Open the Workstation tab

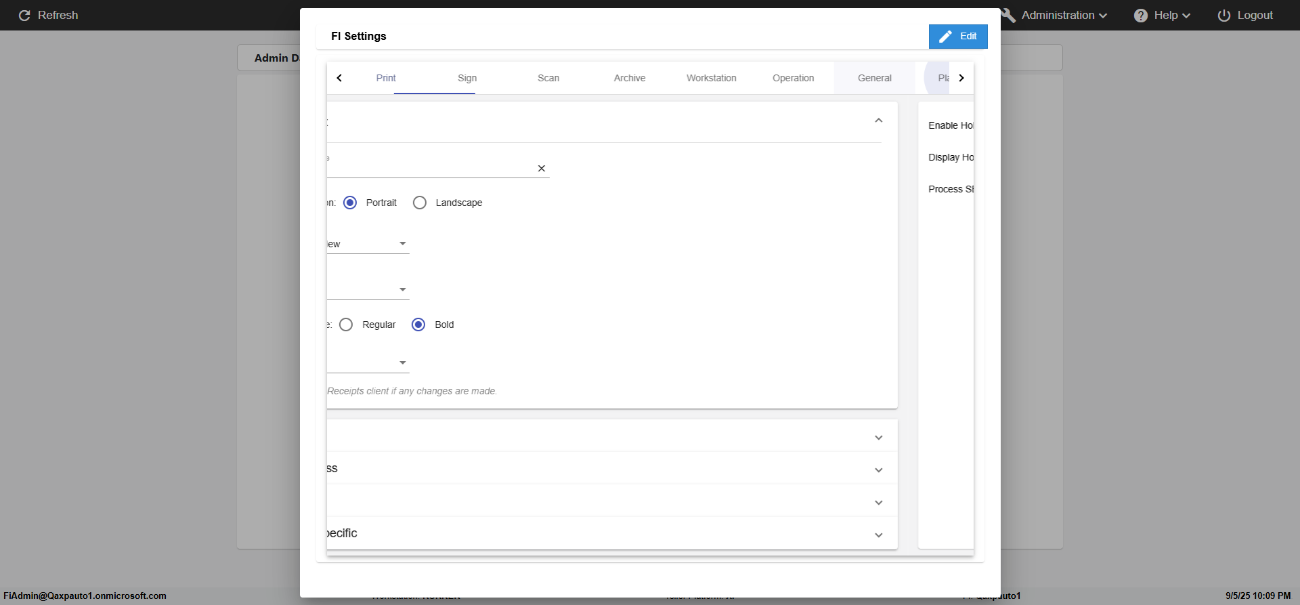(x=711, y=78)
